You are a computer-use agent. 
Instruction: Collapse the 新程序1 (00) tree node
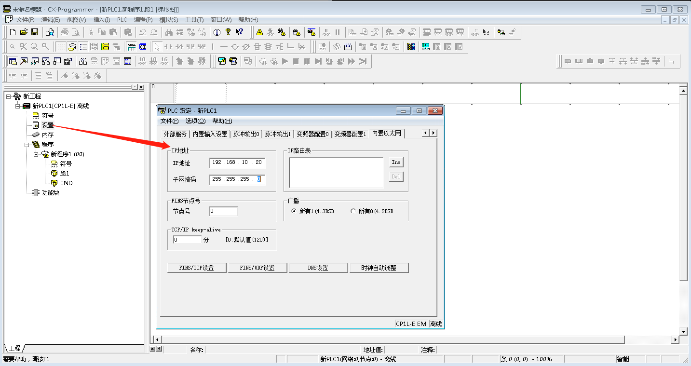pos(36,154)
